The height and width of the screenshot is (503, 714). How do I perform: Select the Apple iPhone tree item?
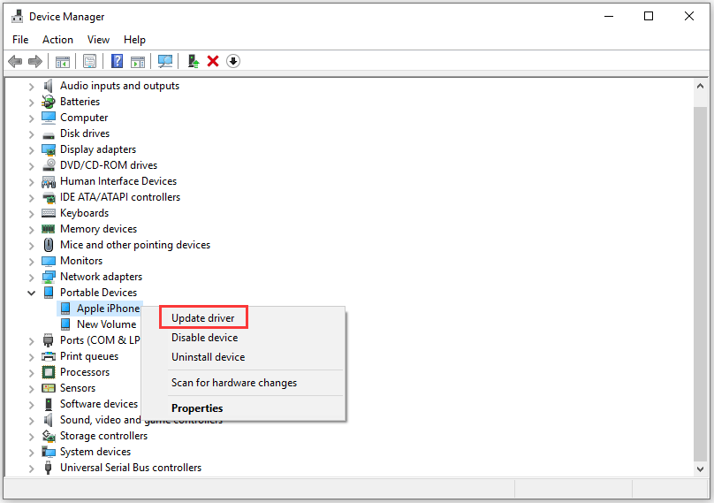click(x=108, y=309)
